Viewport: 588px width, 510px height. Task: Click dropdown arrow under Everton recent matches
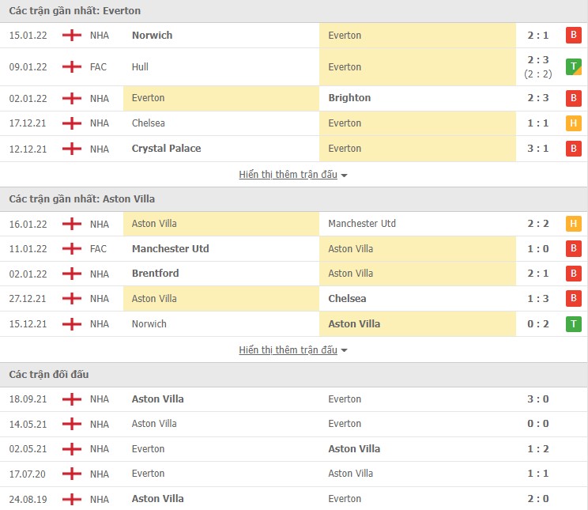pyautogui.click(x=345, y=176)
